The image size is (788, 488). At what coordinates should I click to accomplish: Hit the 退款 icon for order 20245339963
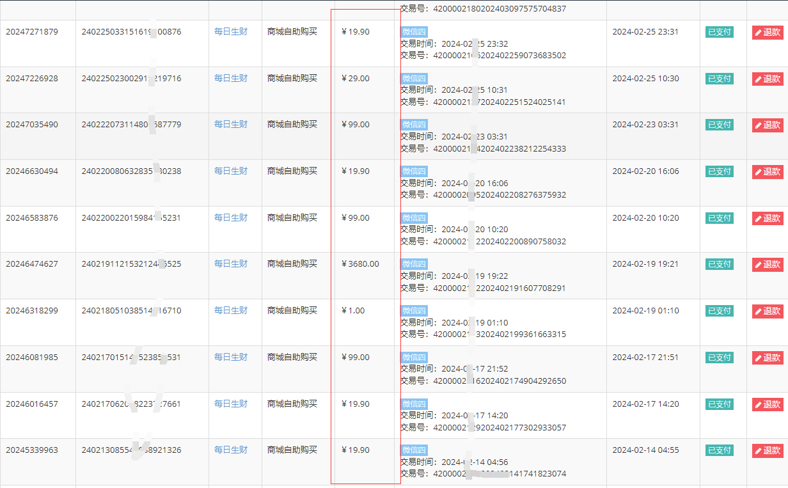pyautogui.click(x=759, y=451)
